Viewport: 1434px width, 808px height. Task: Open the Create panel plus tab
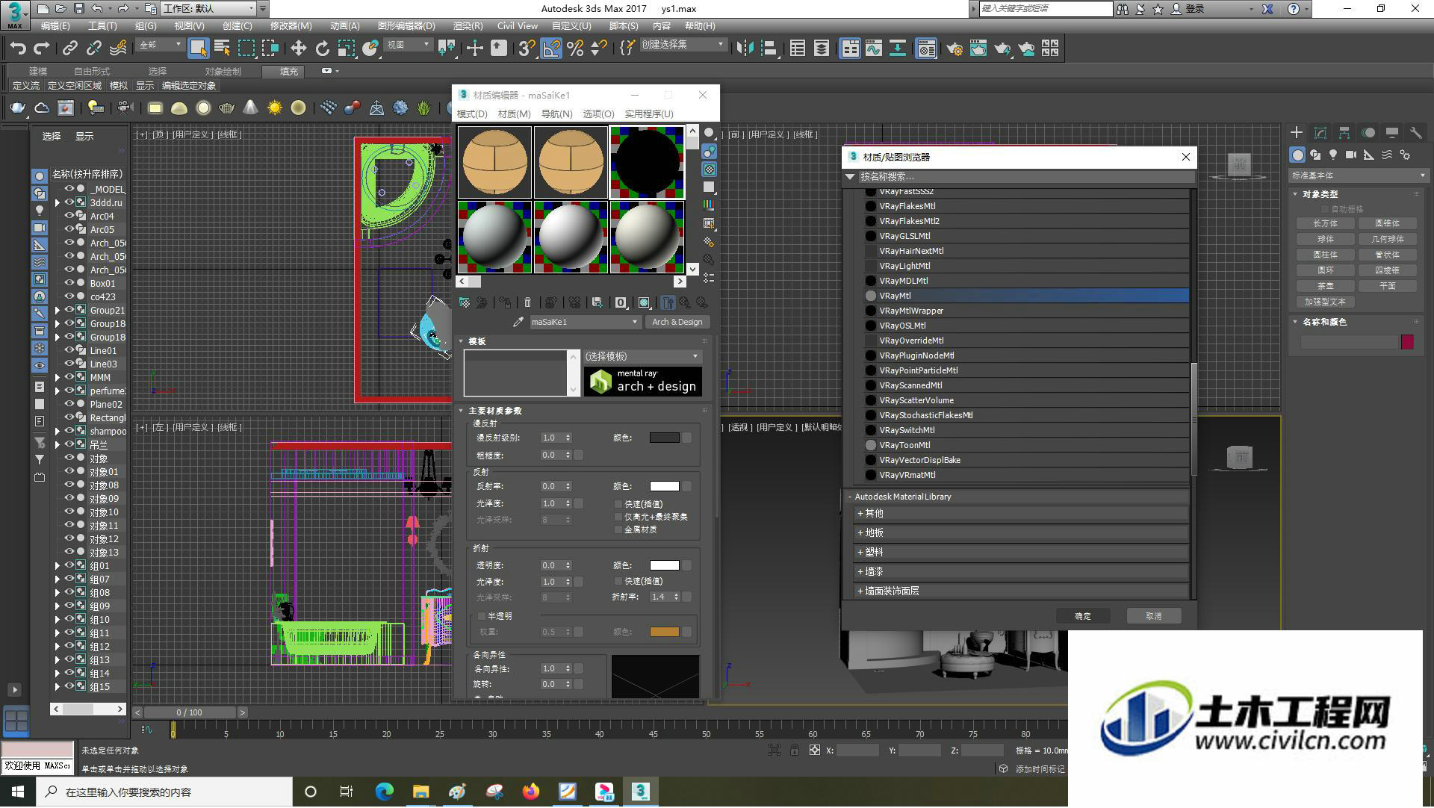pos(1297,132)
